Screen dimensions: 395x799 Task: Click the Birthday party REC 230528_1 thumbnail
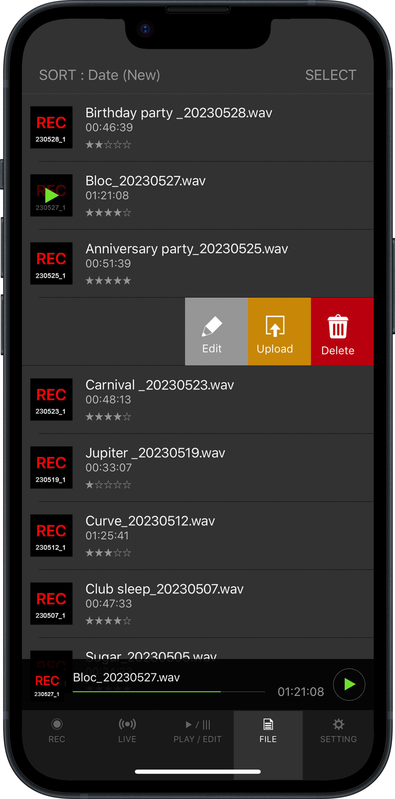click(x=51, y=127)
